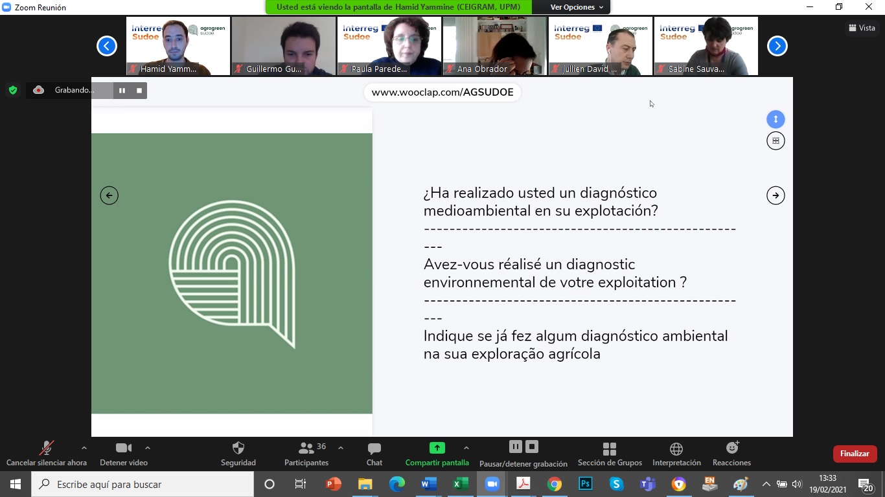Open the Ver Opciones dropdown

(x=577, y=7)
